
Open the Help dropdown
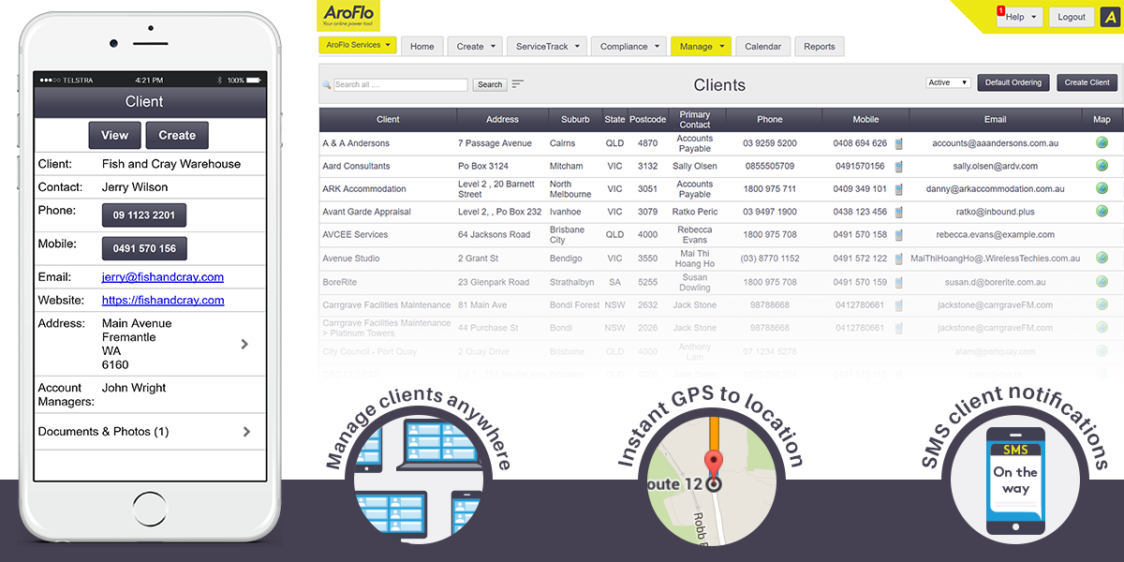click(x=1019, y=17)
